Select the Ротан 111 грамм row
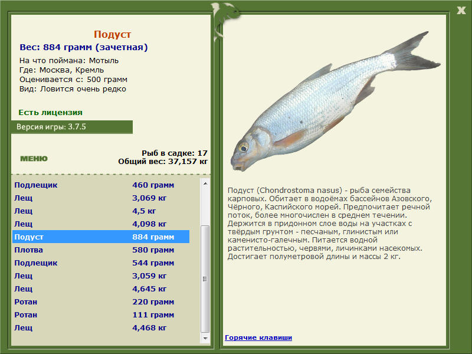The width and height of the screenshot is (472, 354). click(x=101, y=314)
